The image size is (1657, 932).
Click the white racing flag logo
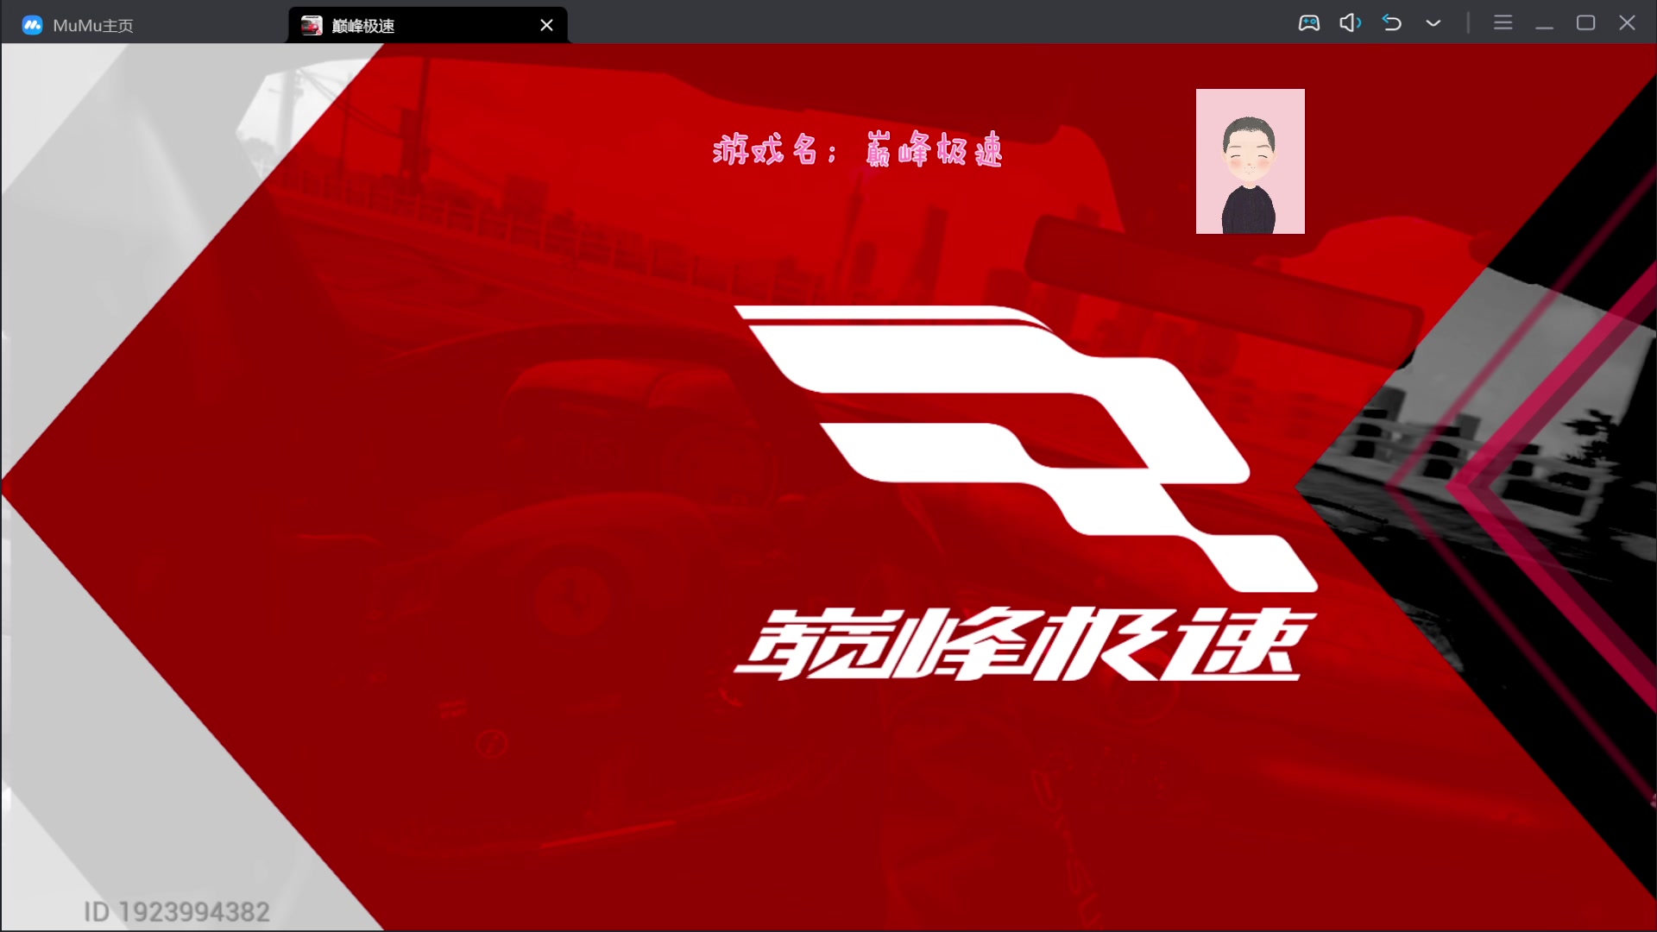pyautogui.click(x=1026, y=449)
